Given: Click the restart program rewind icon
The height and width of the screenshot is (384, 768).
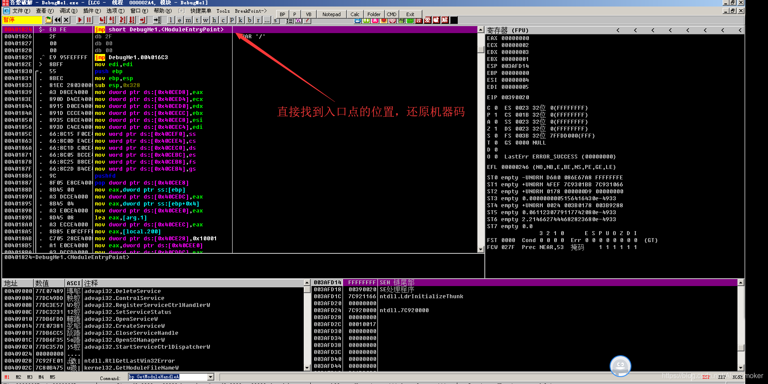Looking at the screenshot, I should 57,20.
